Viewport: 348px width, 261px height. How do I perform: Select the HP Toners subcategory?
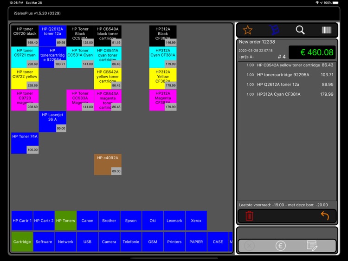click(65, 221)
